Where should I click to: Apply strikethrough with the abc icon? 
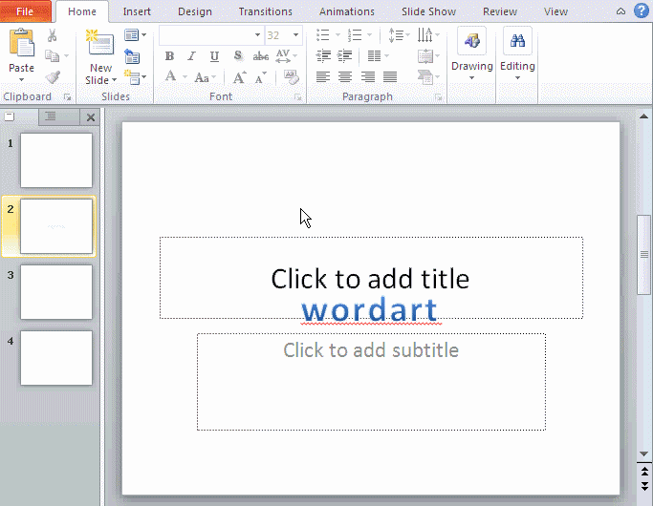pyautogui.click(x=261, y=55)
